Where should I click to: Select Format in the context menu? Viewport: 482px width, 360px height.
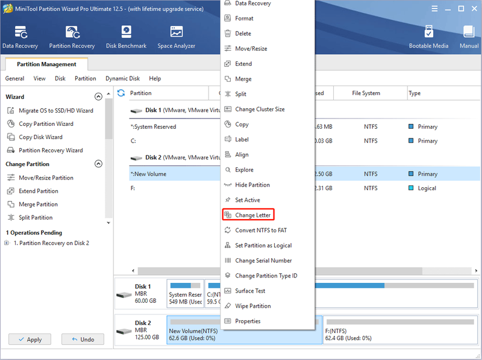point(268,19)
